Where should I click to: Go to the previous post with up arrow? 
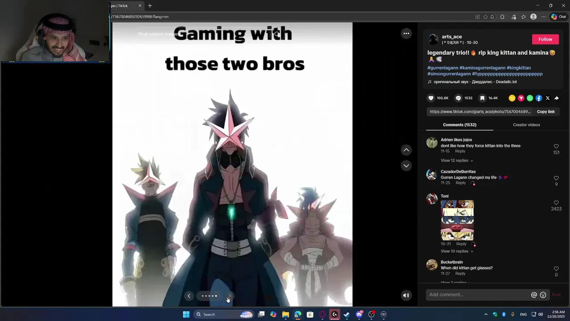(x=406, y=150)
